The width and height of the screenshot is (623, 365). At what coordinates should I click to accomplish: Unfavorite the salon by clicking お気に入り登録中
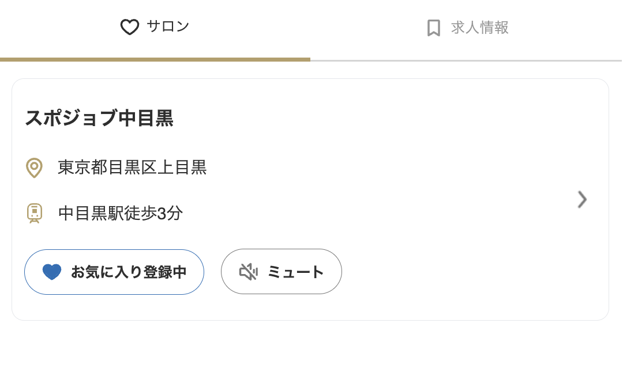pos(114,271)
